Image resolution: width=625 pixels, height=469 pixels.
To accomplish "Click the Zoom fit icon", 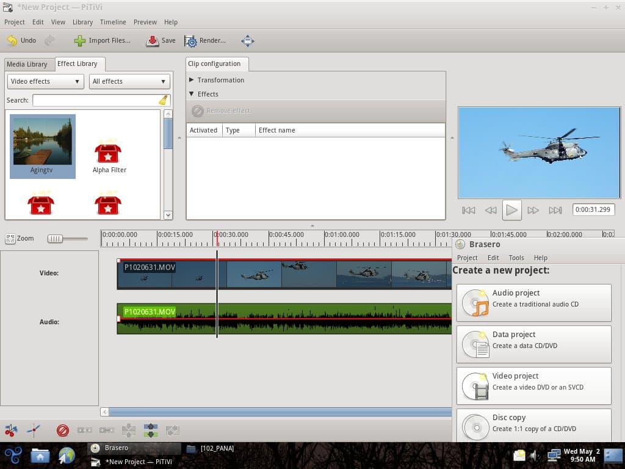I will coord(10,239).
